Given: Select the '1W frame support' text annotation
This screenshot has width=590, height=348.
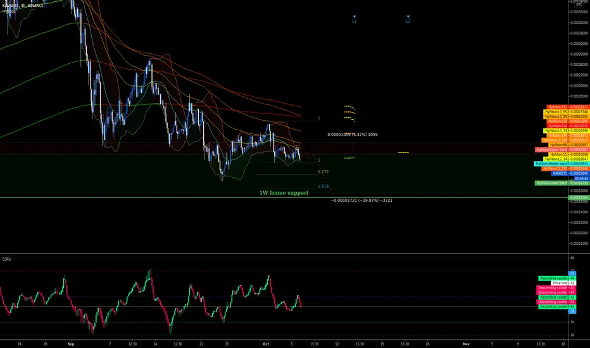Looking at the screenshot, I should click(284, 192).
